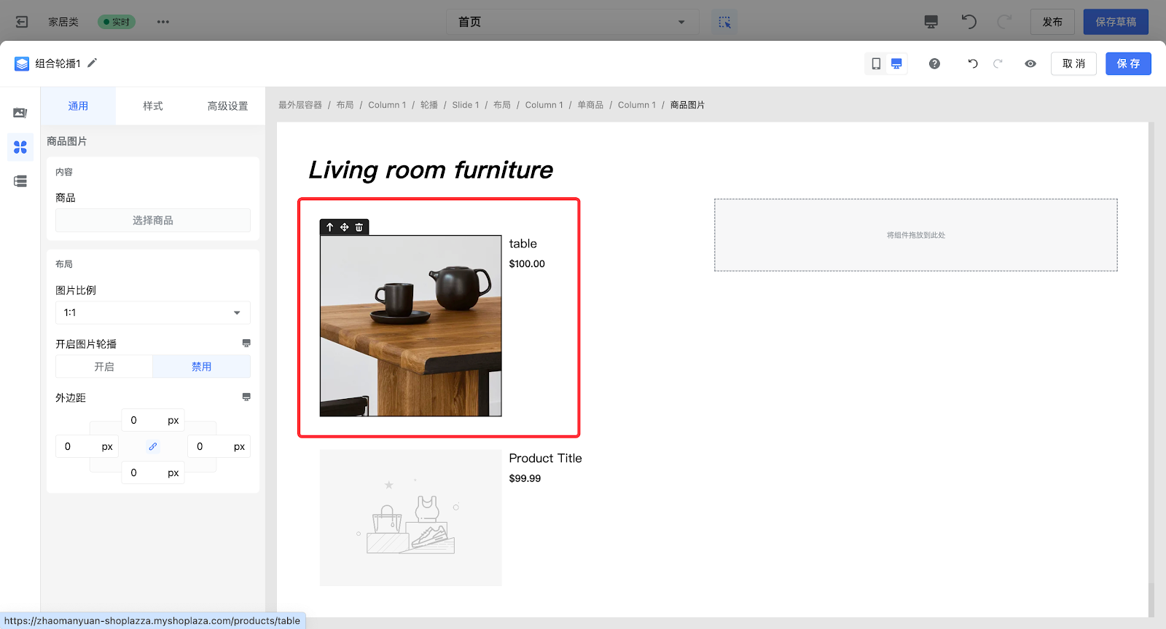
Task: Open the layer list sidebar icon
Action: 20,181
